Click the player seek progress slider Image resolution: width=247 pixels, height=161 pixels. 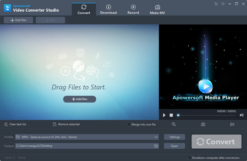click(208, 115)
